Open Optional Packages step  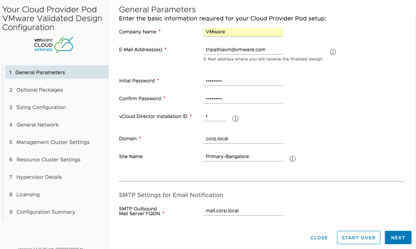pyautogui.click(x=39, y=90)
